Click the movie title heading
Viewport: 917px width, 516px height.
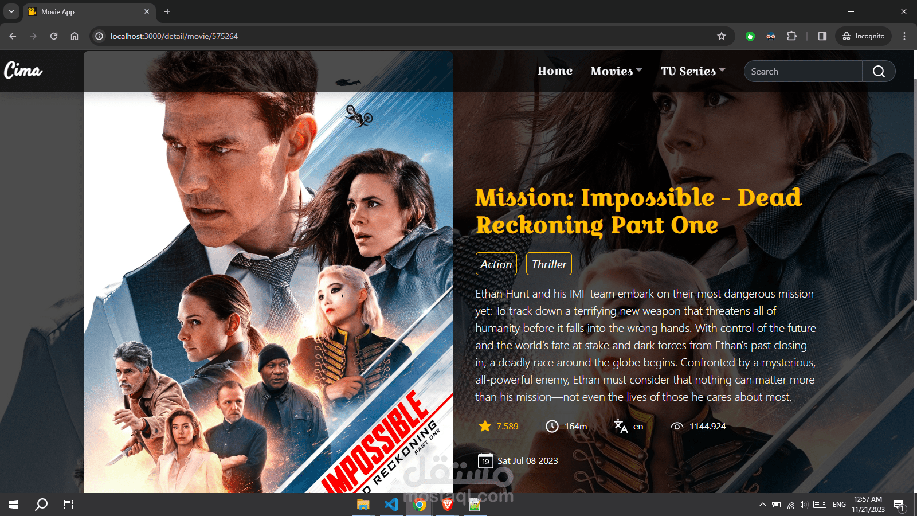point(638,211)
